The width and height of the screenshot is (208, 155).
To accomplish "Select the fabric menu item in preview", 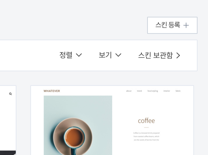I will pos(178,91).
